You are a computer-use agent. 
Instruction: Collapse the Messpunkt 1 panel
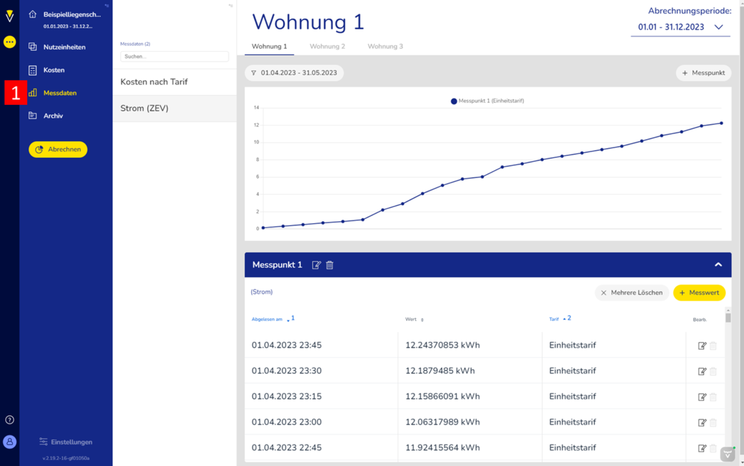[718, 265]
